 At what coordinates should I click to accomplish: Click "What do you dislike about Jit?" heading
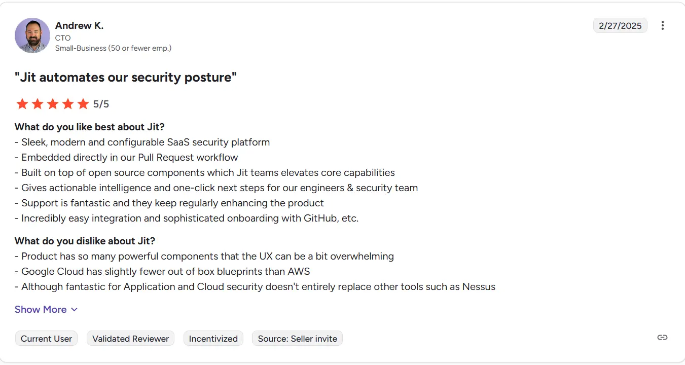tap(85, 241)
